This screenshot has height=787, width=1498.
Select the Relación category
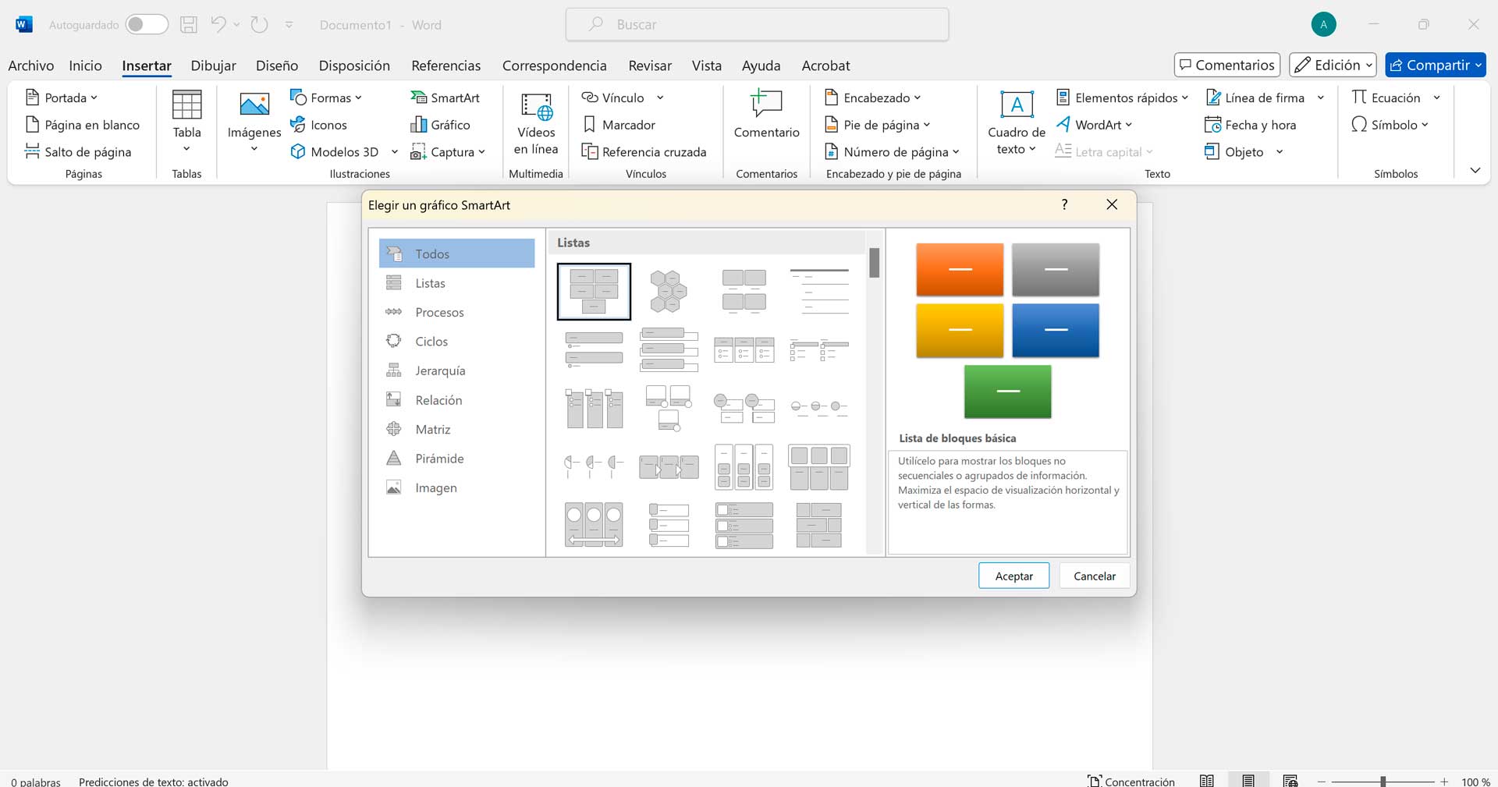coord(457,400)
